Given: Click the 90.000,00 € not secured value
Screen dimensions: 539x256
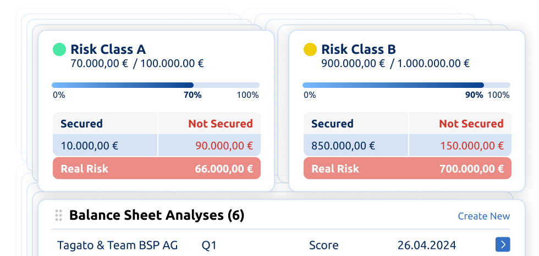Looking at the screenshot, I should pyautogui.click(x=224, y=146).
